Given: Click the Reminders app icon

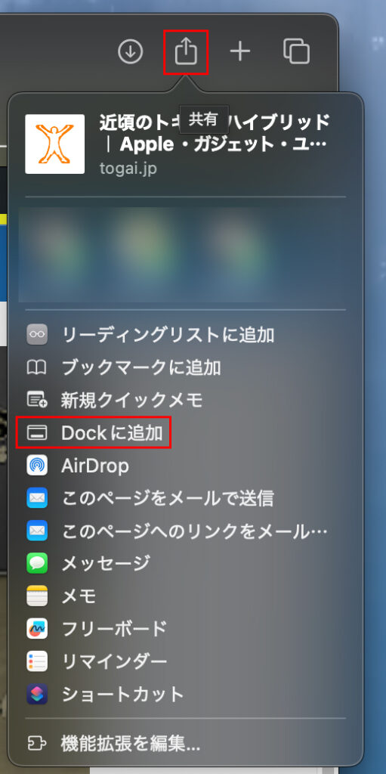Looking at the screenshot, I should click(x=37, y=661).
